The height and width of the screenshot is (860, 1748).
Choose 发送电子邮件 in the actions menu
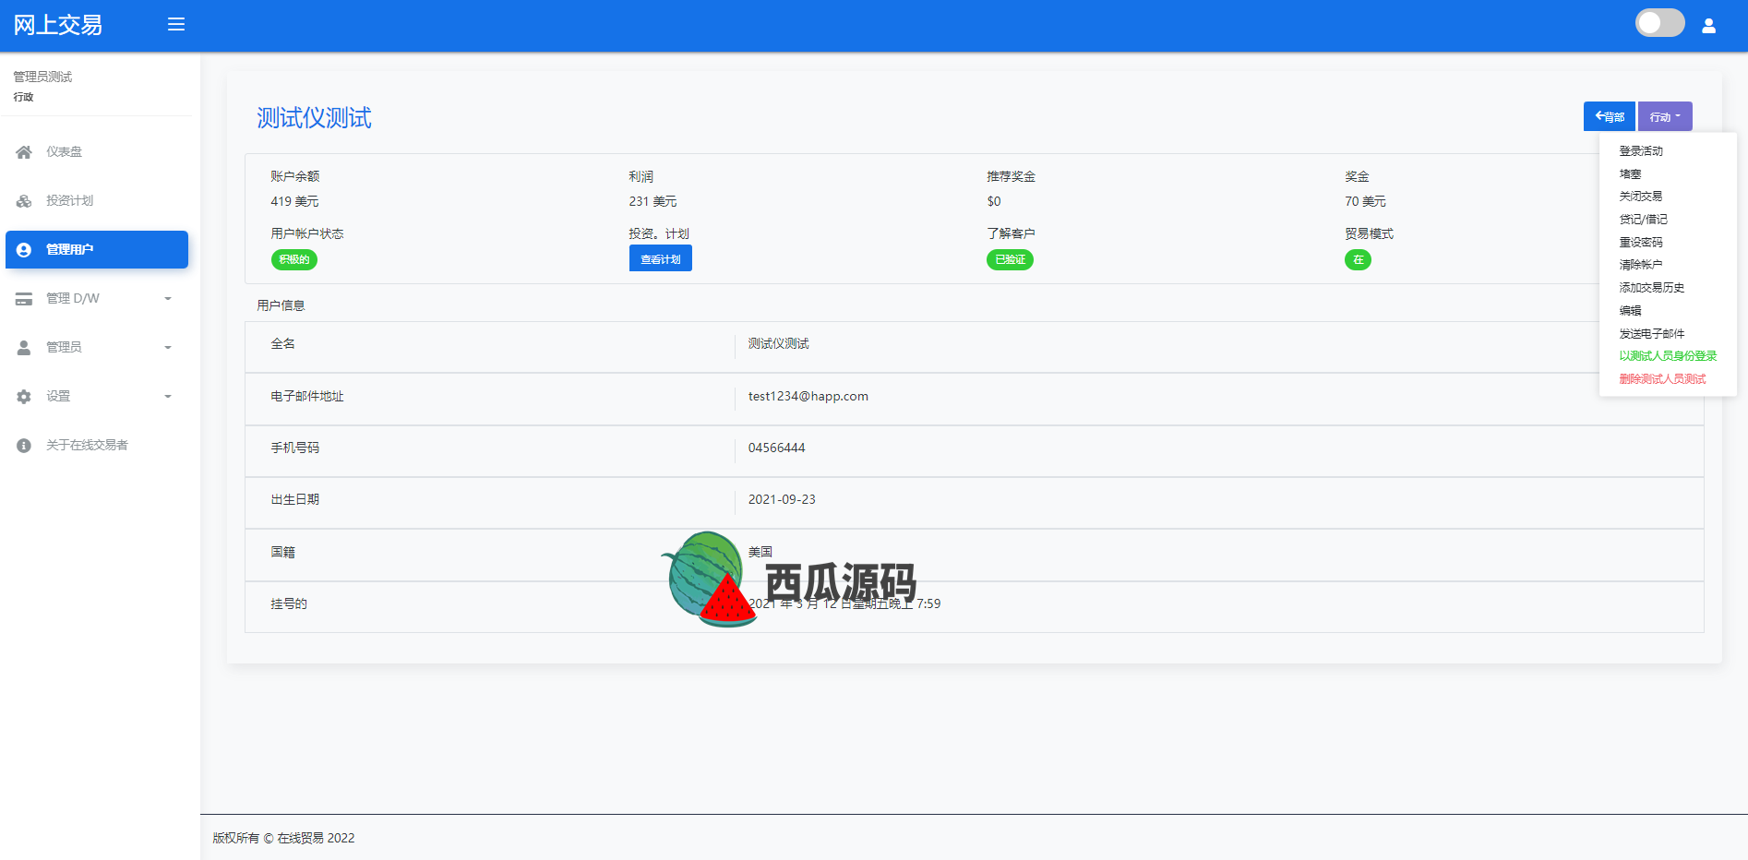pos(1651,334)
